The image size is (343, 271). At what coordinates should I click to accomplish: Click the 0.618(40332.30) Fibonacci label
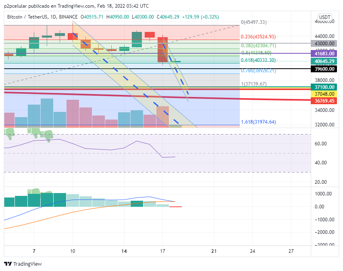point(258,60)
